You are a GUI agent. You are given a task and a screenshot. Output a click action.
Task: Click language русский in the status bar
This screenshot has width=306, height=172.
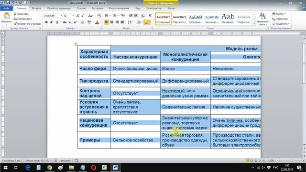(x=66, y=161)
